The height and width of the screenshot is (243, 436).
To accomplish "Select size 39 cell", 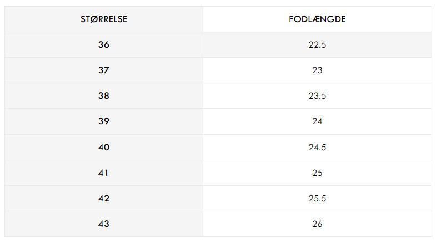I will tap(104, 121).
